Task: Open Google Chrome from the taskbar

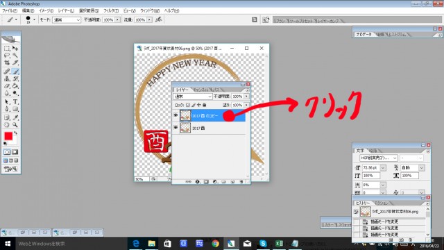Action: tap(215, 244)
